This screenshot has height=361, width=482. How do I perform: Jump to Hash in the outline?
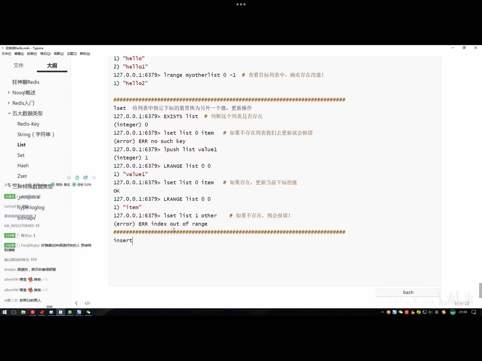coord(23,165)
